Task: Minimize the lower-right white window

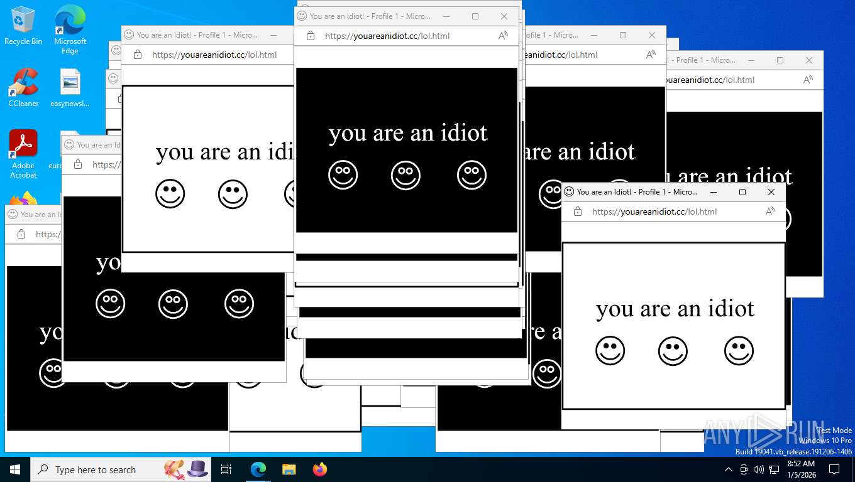Action: (x=714, y=192)
